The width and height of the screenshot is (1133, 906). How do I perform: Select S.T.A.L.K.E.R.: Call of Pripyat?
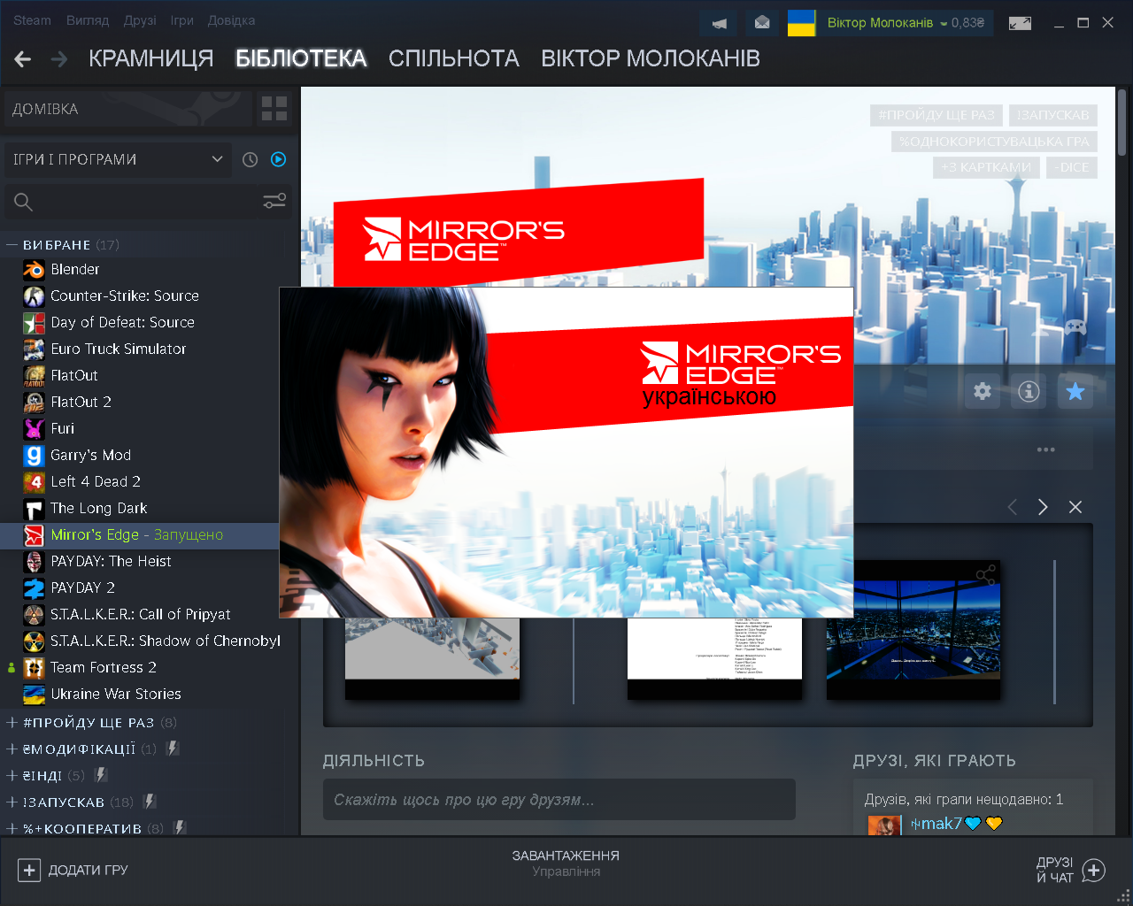coord(140,615)
